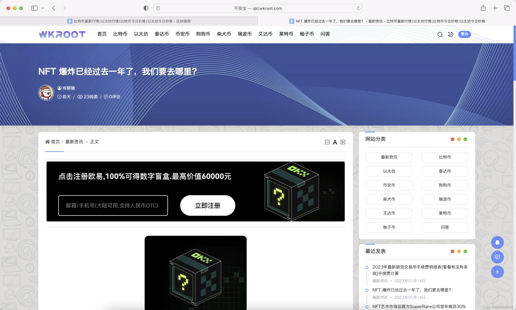Select the 比特币 category in 网站分类

point(445,157)
